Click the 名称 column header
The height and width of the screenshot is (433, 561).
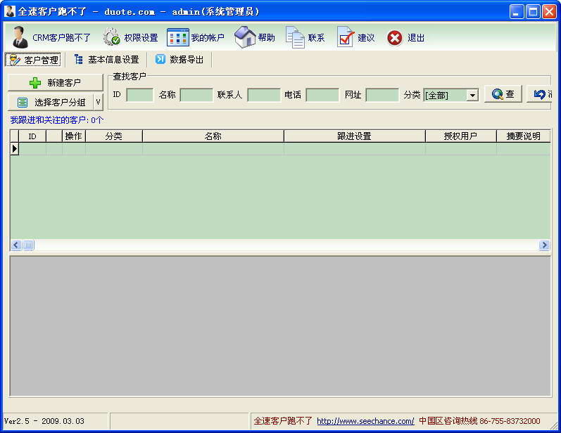(213, 136)
